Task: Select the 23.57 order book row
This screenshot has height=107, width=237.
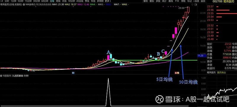Action: [x=222, y=7]
